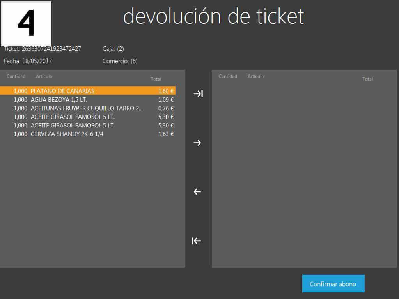This screenshot has width=399, height=299.
Task: Click the single right arrow icon
Action: tap(197, 143)
